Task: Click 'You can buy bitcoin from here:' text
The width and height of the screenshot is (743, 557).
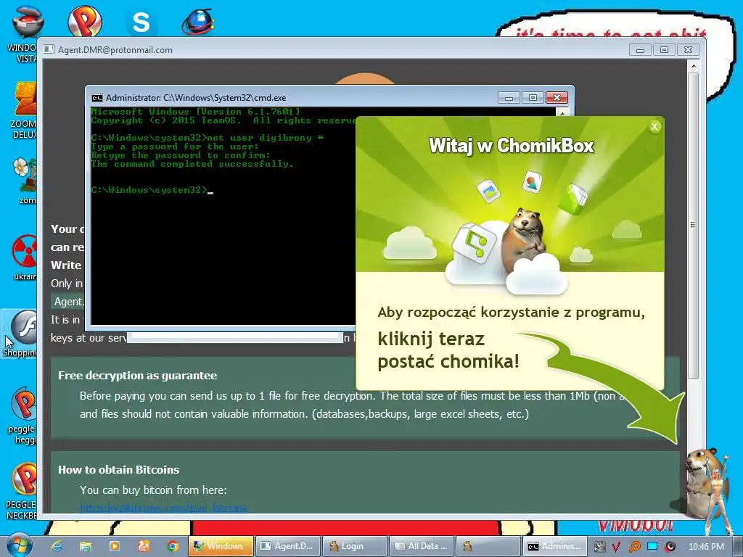Action: point(153,490)
